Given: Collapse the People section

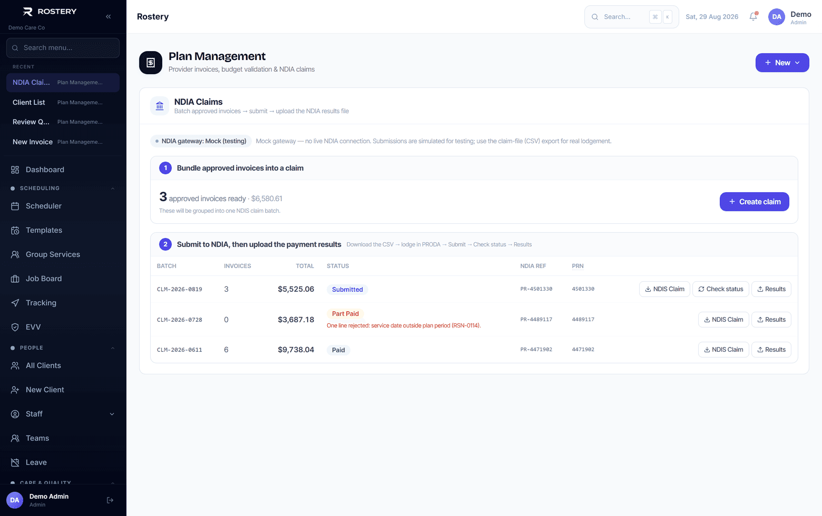Looking at the screenshot, I should click(x=113, y=348).
